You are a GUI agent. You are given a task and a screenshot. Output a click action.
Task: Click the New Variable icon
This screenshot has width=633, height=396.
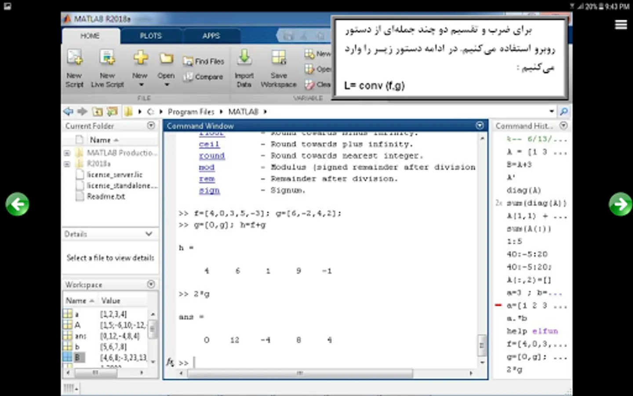tap(309, 54)
